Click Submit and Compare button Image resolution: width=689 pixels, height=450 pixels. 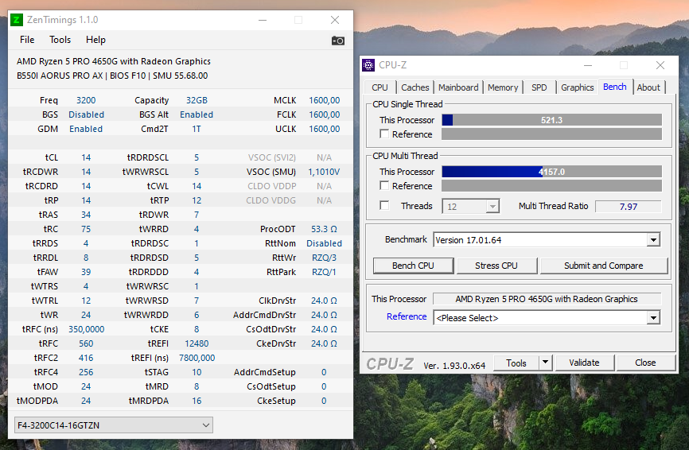point(604,266)
